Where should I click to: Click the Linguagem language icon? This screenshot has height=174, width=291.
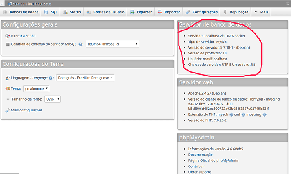click(x=8, y=78)
